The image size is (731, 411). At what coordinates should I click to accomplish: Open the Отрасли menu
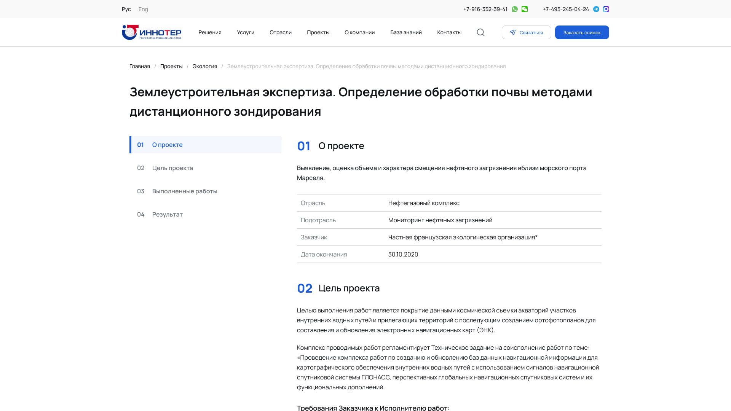[x=281, y=32]
